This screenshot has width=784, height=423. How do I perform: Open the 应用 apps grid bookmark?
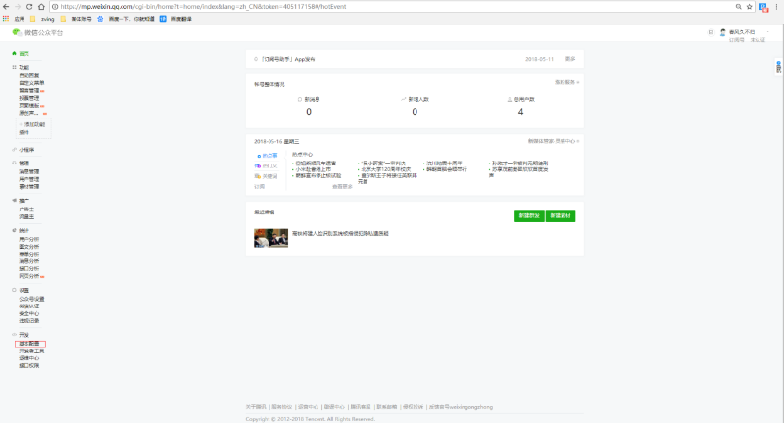(14, 19)
